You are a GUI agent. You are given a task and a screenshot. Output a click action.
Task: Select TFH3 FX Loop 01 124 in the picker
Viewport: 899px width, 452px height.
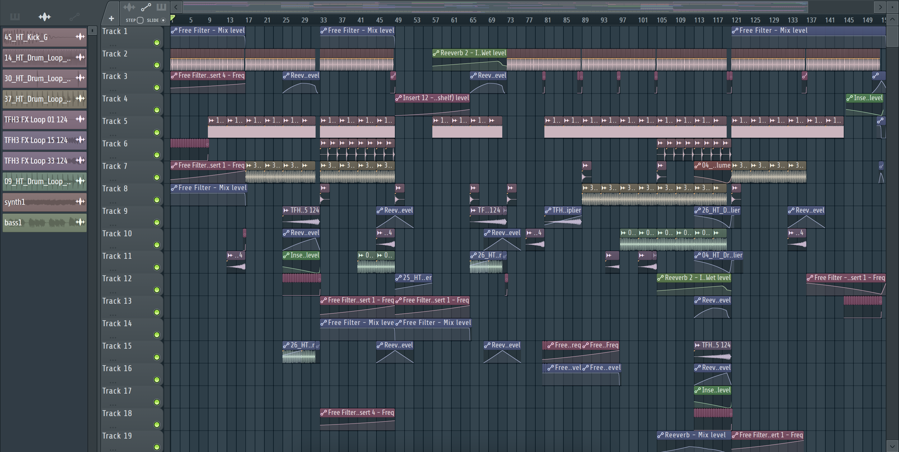pyautogui.click(x=45, y=119)
